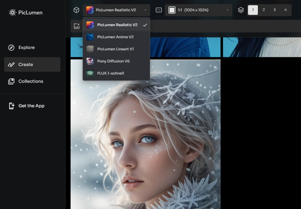
Task: Open the model selector dropdown
Action: pos(116,10)
